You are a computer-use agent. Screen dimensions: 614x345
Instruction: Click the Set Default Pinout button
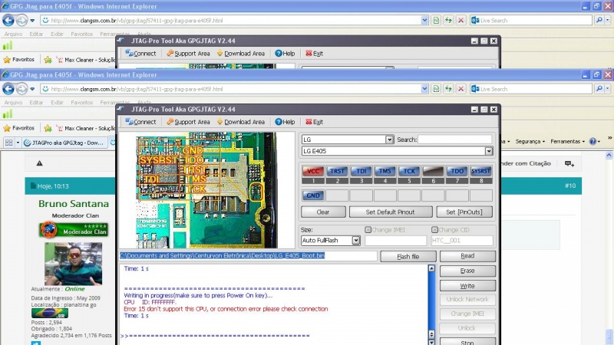[x=391, y=212]
